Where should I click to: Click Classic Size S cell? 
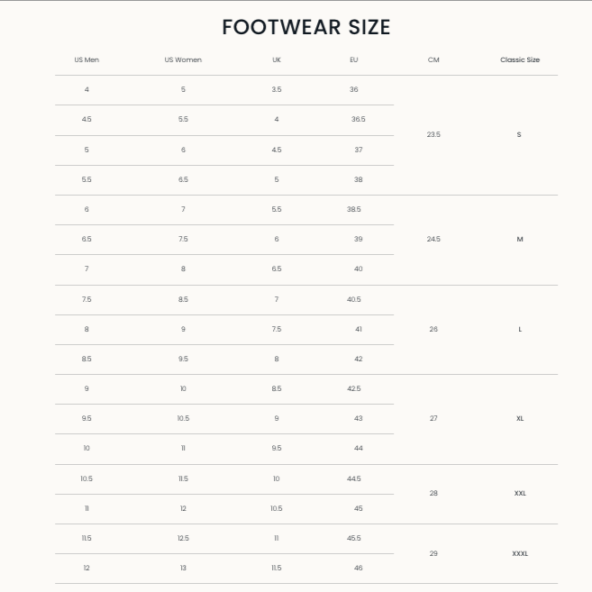(x=519, y=134)
